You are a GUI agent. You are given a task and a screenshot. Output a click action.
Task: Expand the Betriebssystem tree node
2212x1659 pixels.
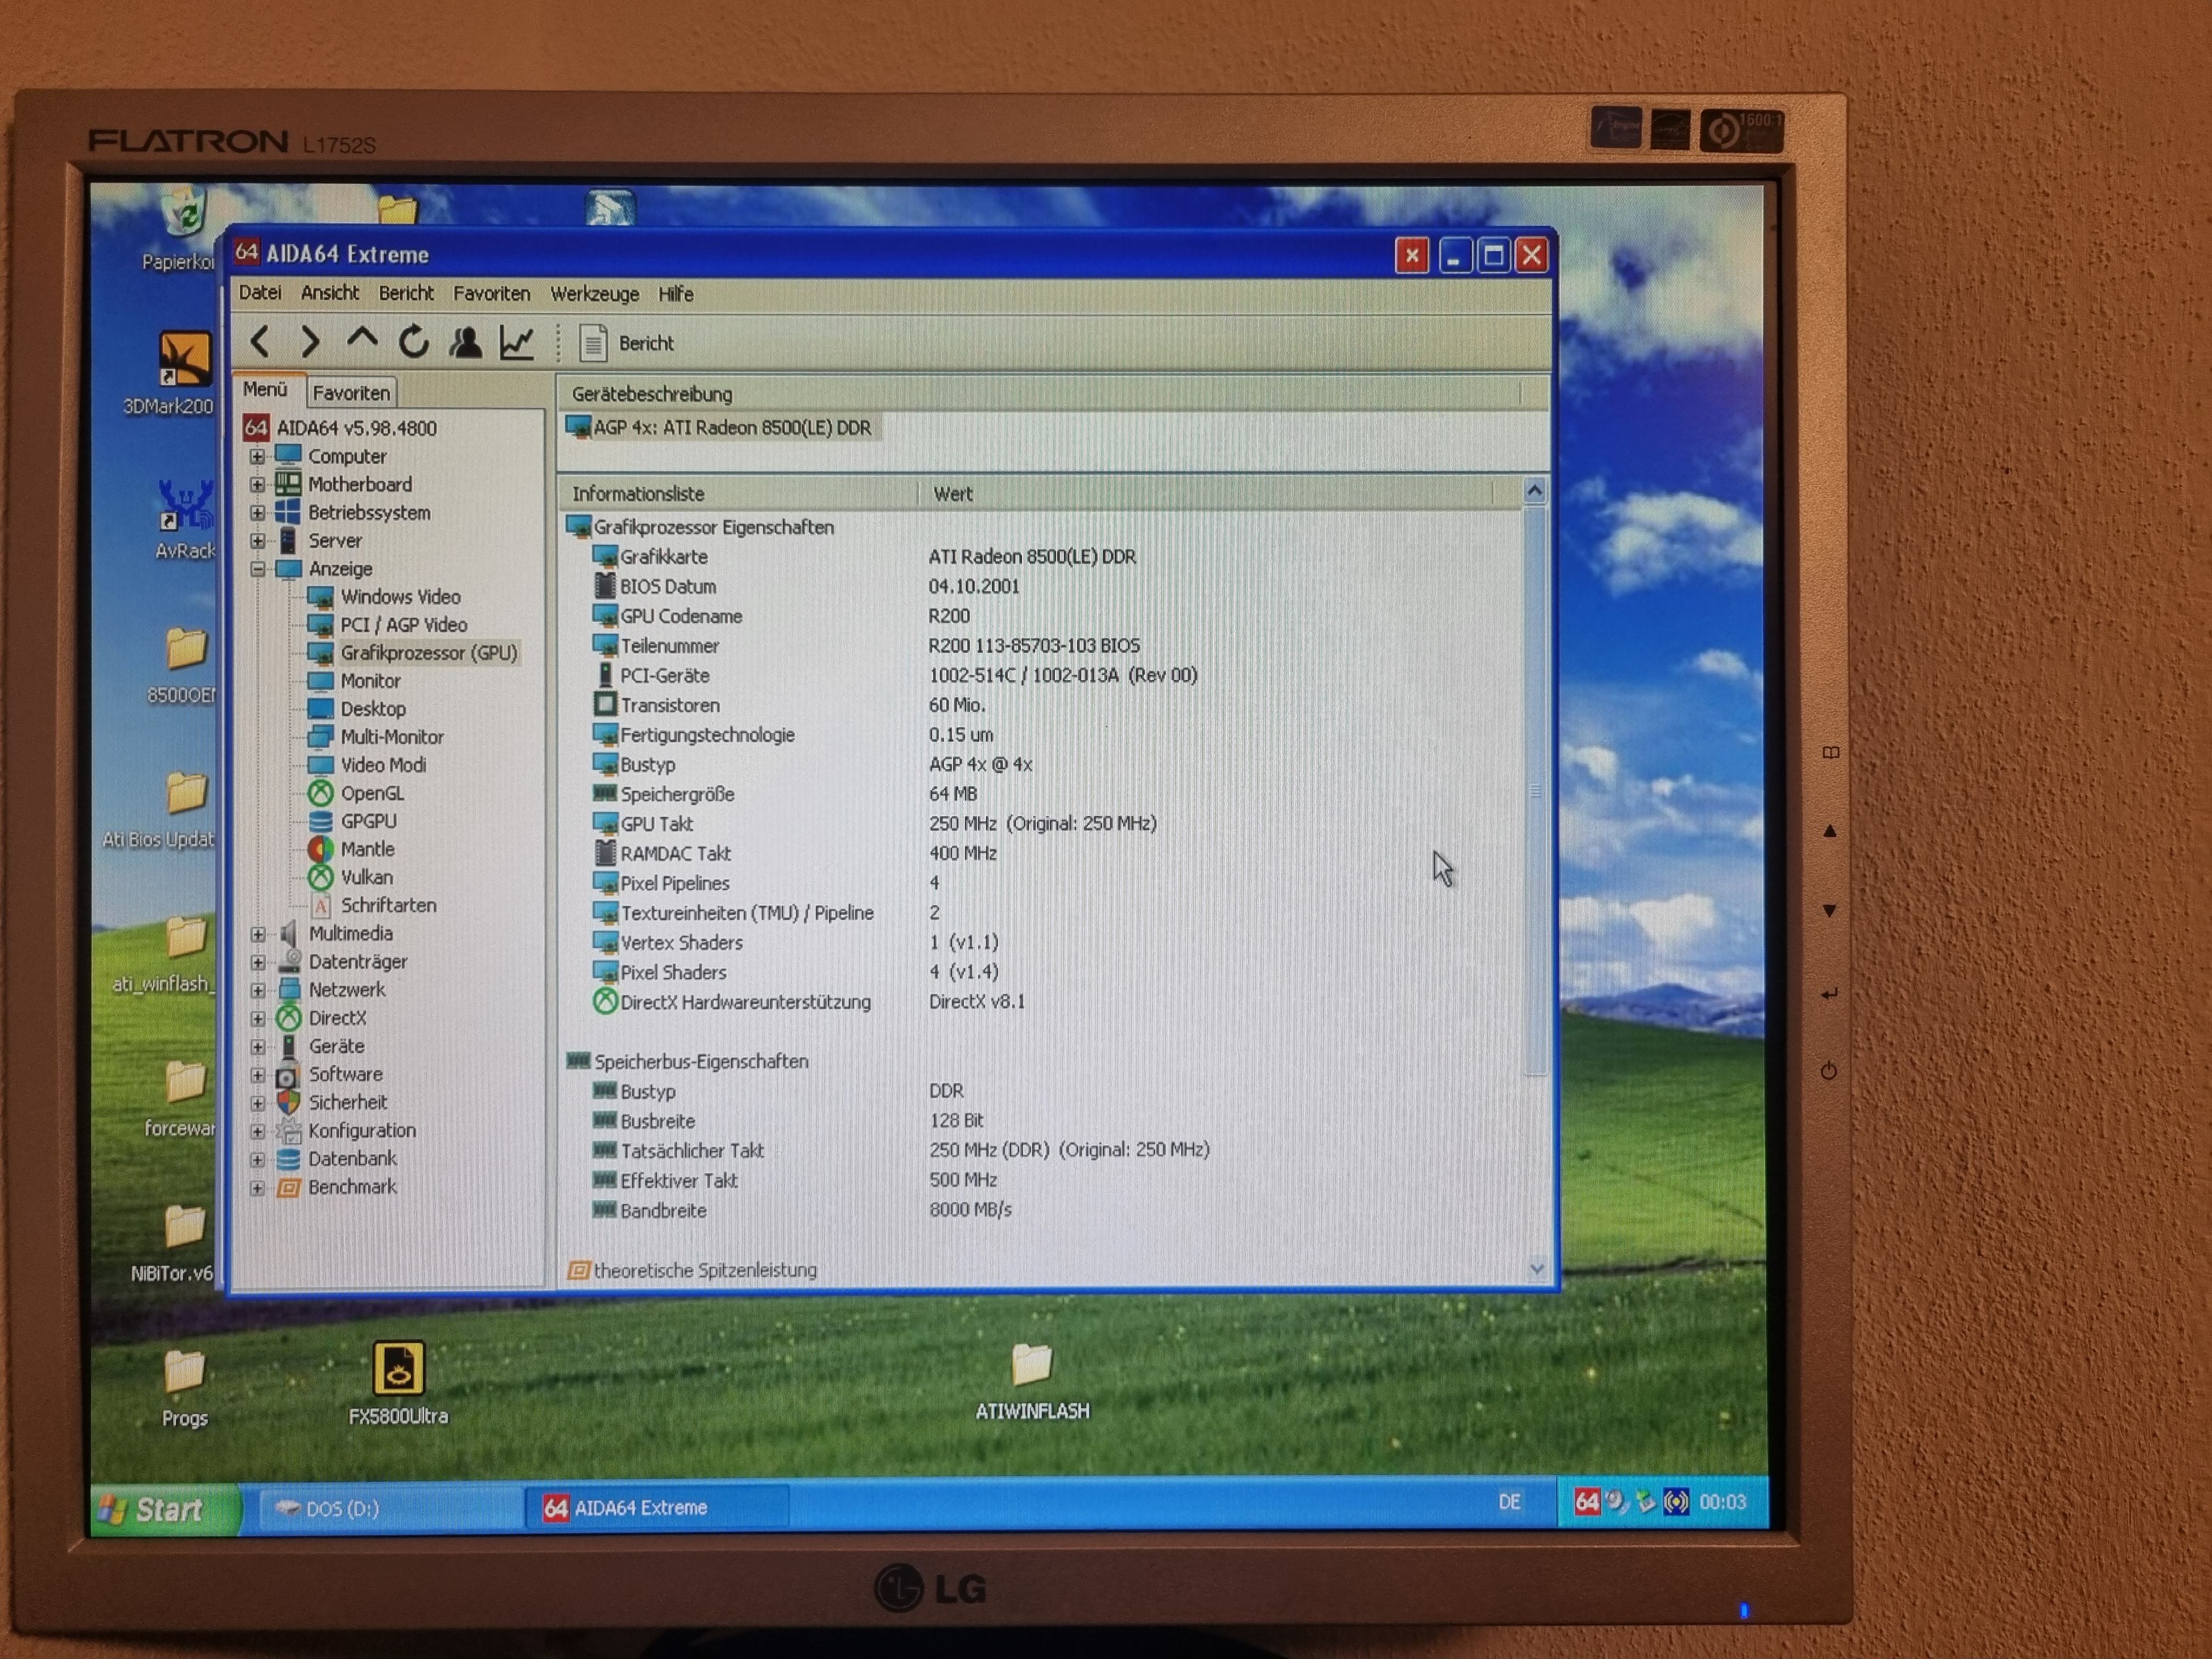258,512
